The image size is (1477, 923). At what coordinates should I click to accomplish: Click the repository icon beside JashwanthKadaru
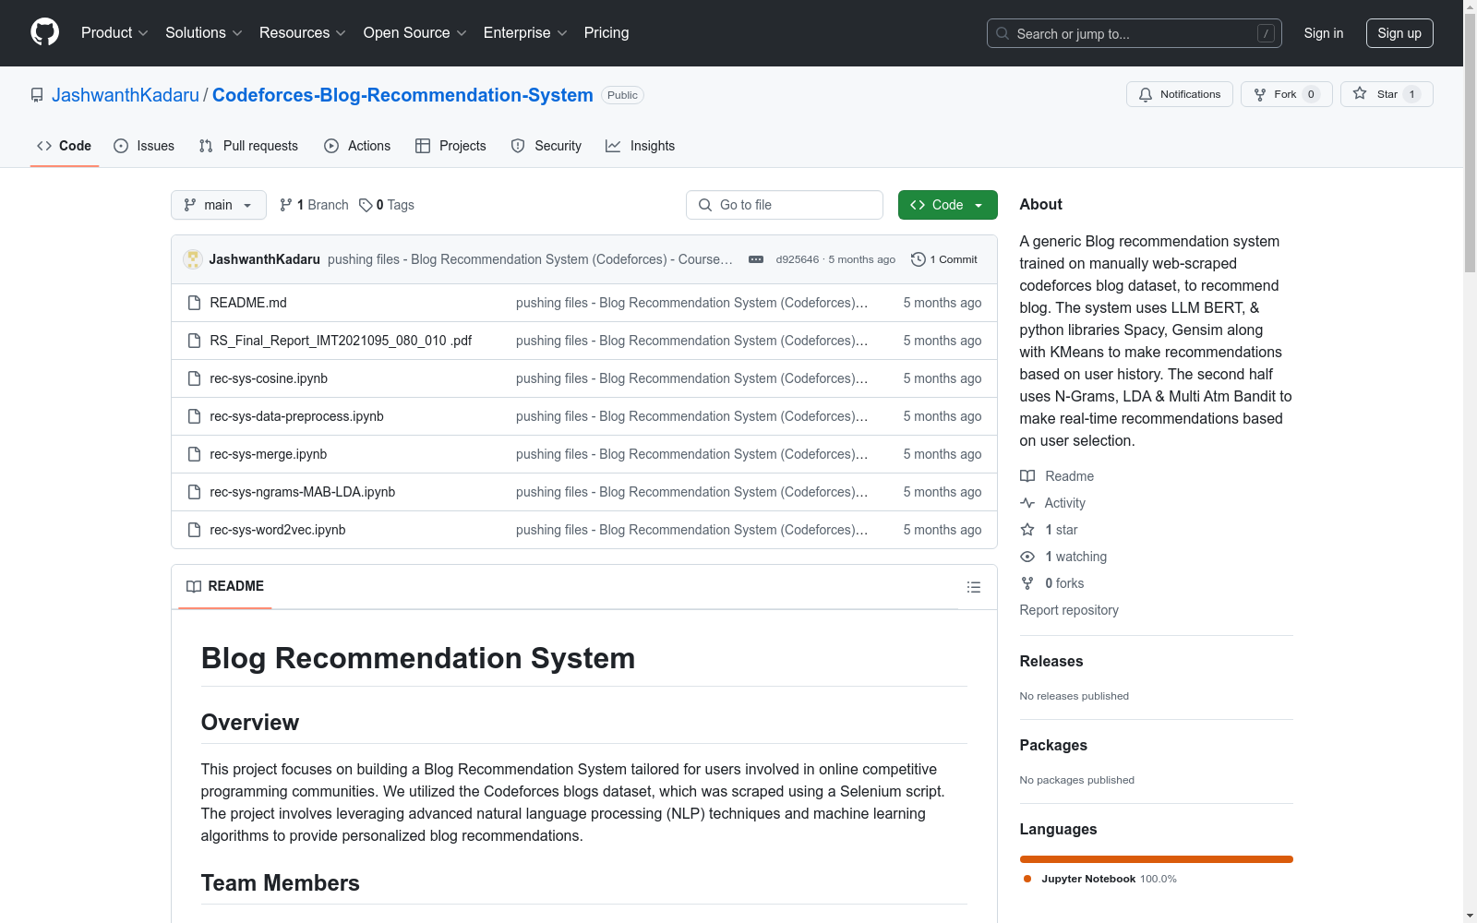(37, 95)
